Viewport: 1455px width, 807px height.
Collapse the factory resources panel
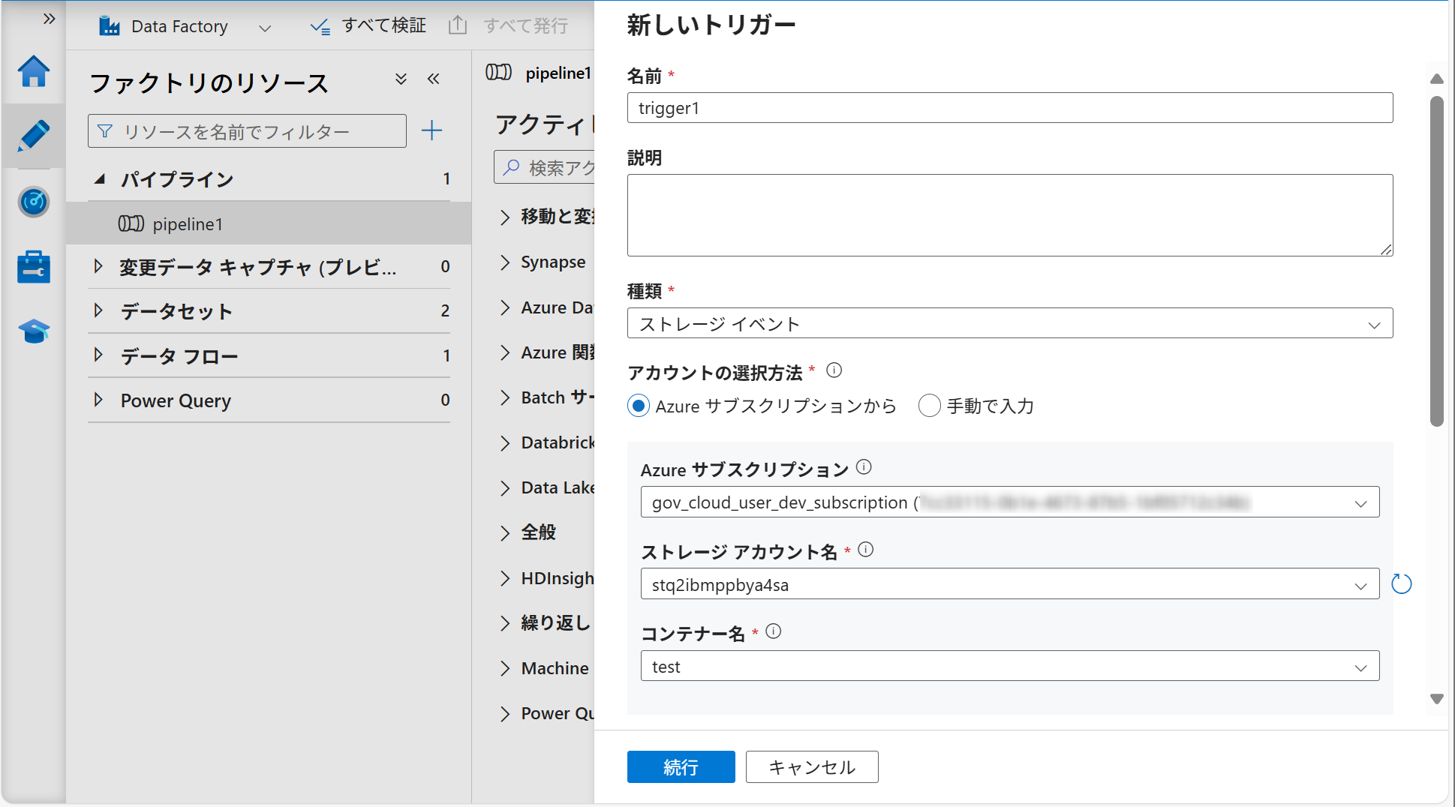[434, 79]
